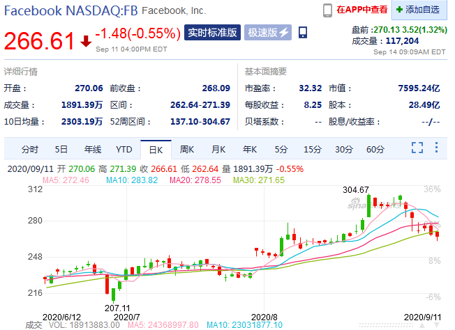The width and height of the screenshot is (455, 330).
Task: Open the three-dot chart options menu
Action: click(436, 148)
